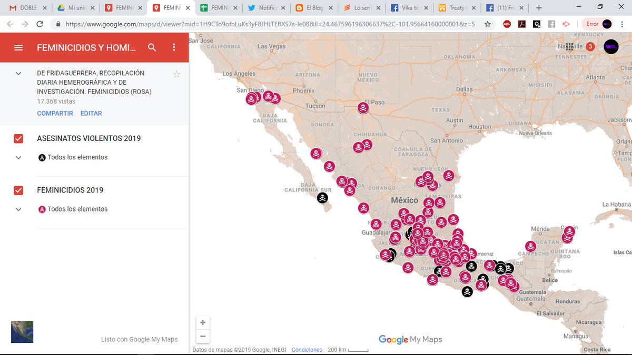Click the address bar URL
The width and height of the screenshot is (632, 355).
click(270, 24)
